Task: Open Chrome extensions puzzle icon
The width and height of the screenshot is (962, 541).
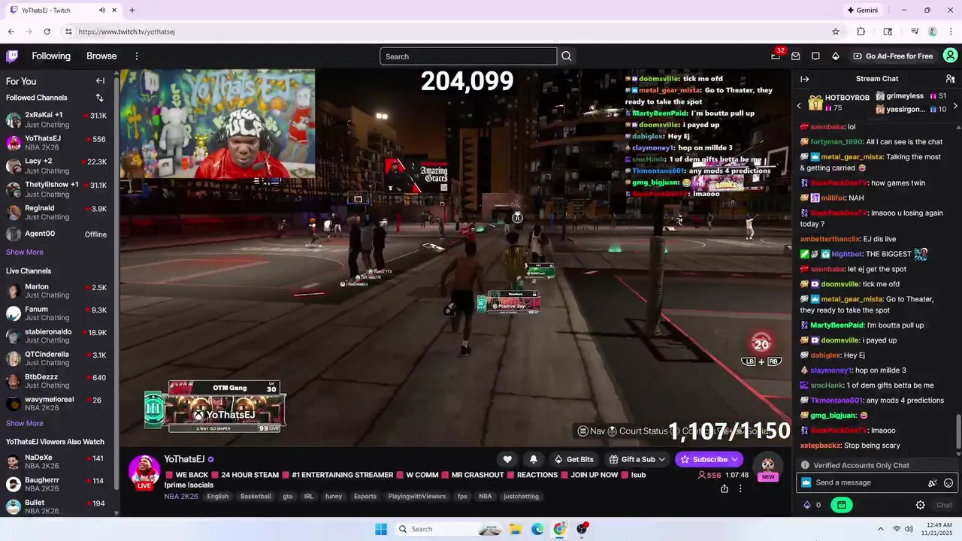Action: click(861, 32)
